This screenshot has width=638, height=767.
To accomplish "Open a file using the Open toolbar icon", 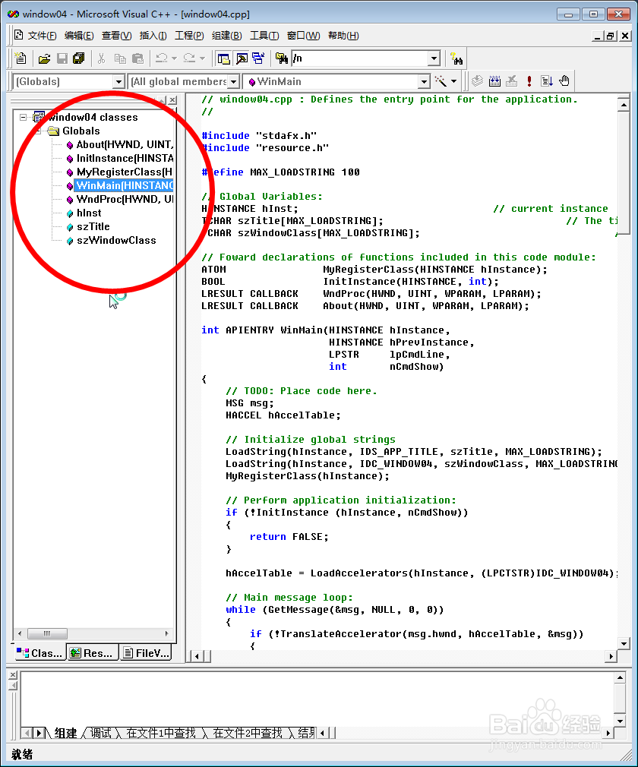I will click(x=44, y=58).
